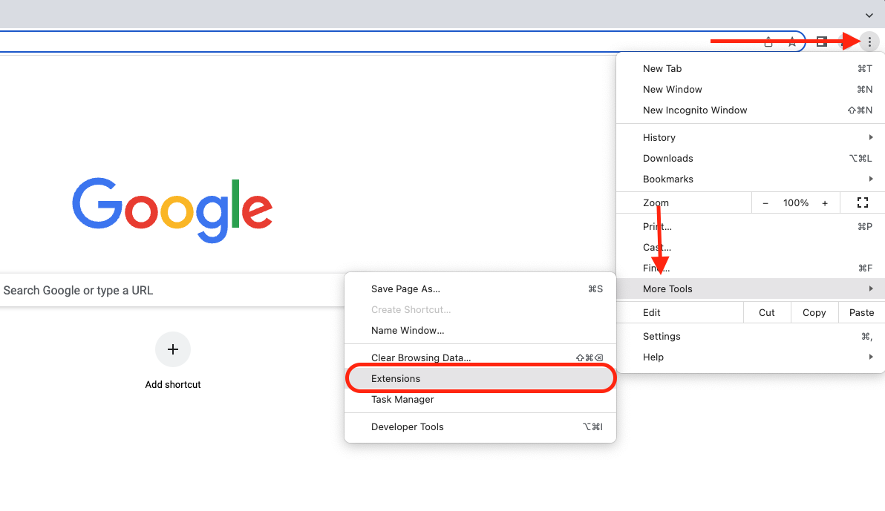Click the grayed Create Shortcut... item
Viewport: 885px width, 511px height.
pyautogui.click(x=480, y=310)
